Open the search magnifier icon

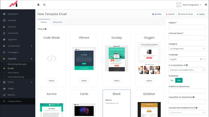pyautogui.click(x=44, y=5)
